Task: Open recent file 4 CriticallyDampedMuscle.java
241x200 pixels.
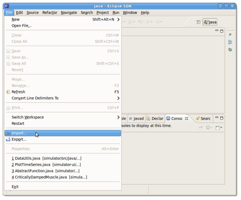Action: click(63, 177)
